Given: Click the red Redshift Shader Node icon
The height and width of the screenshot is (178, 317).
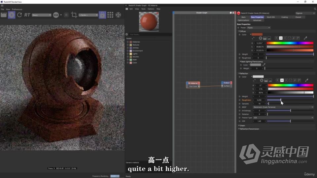Looking at the screenshot, I should [238, 13].
